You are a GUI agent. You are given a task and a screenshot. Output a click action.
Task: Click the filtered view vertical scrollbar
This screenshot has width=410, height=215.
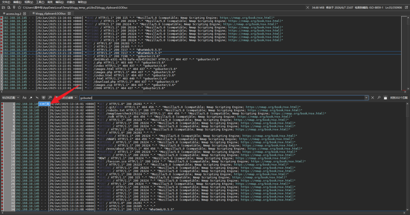coord(407,156)
